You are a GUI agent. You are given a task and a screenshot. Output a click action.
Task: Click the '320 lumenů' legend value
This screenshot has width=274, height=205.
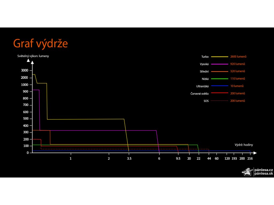(x=238, y=71)
